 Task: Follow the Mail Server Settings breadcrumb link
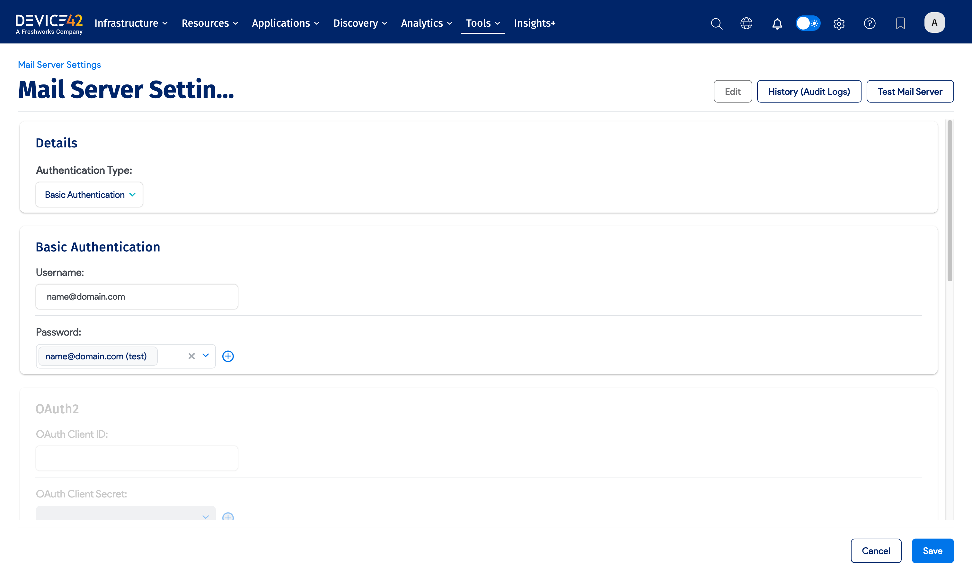pos(59,64)
